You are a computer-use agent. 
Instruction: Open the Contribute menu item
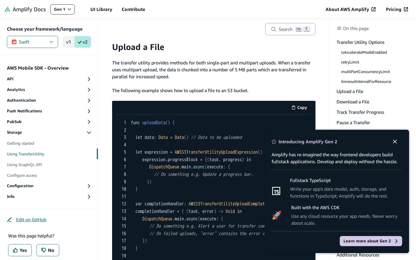[133, 9]
